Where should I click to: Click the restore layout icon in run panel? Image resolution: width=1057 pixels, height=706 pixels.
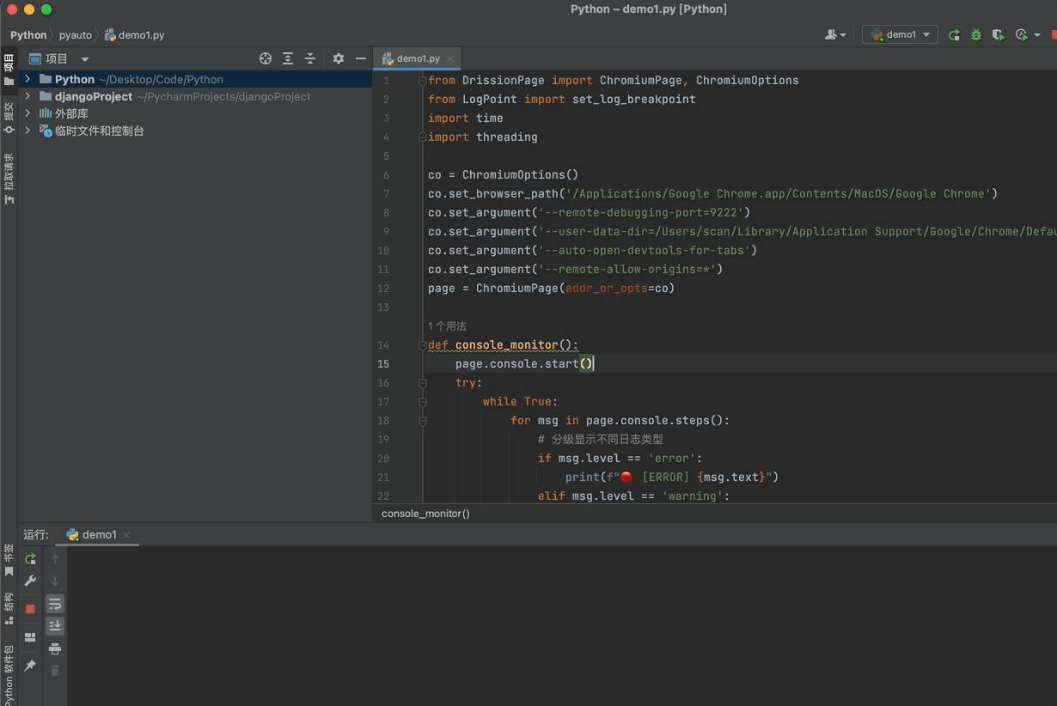point(30,637)
